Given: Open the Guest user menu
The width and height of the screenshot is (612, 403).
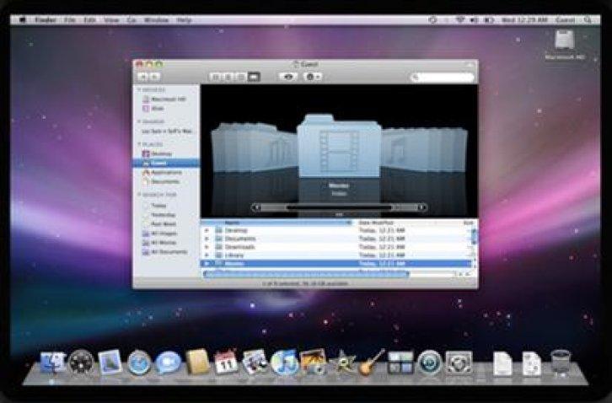Looking at the screenshot, I should coord(566,19).
